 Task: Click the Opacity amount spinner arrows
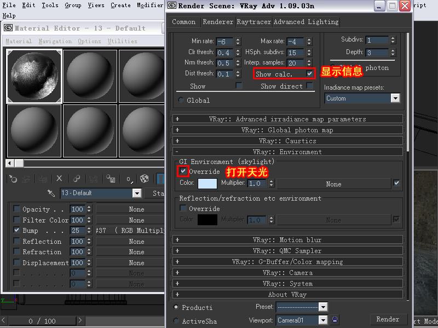89,209
